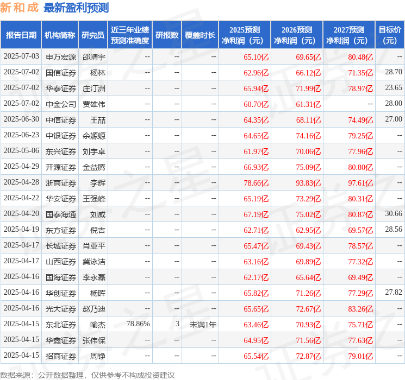Image resolution: width=405 pixels, height=380 pixels.
Task: Select the 中信证券 institution cell
Action: pyautogui.click(x=61, y=120)
